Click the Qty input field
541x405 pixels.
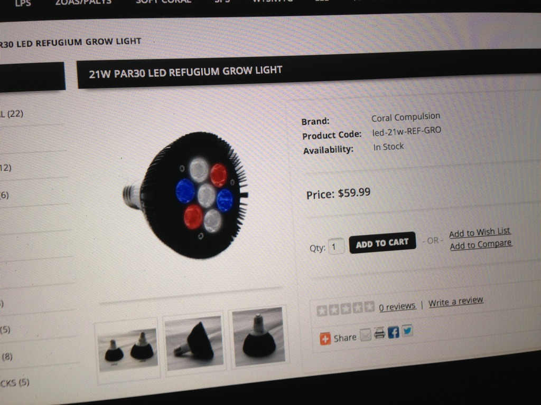336,247
